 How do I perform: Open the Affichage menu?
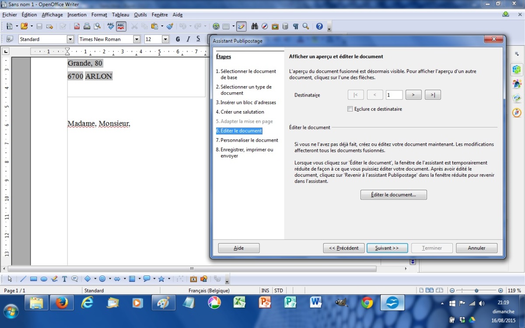pos(52,15)
